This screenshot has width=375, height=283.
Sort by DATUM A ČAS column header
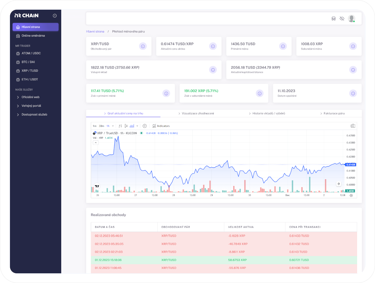124,227
